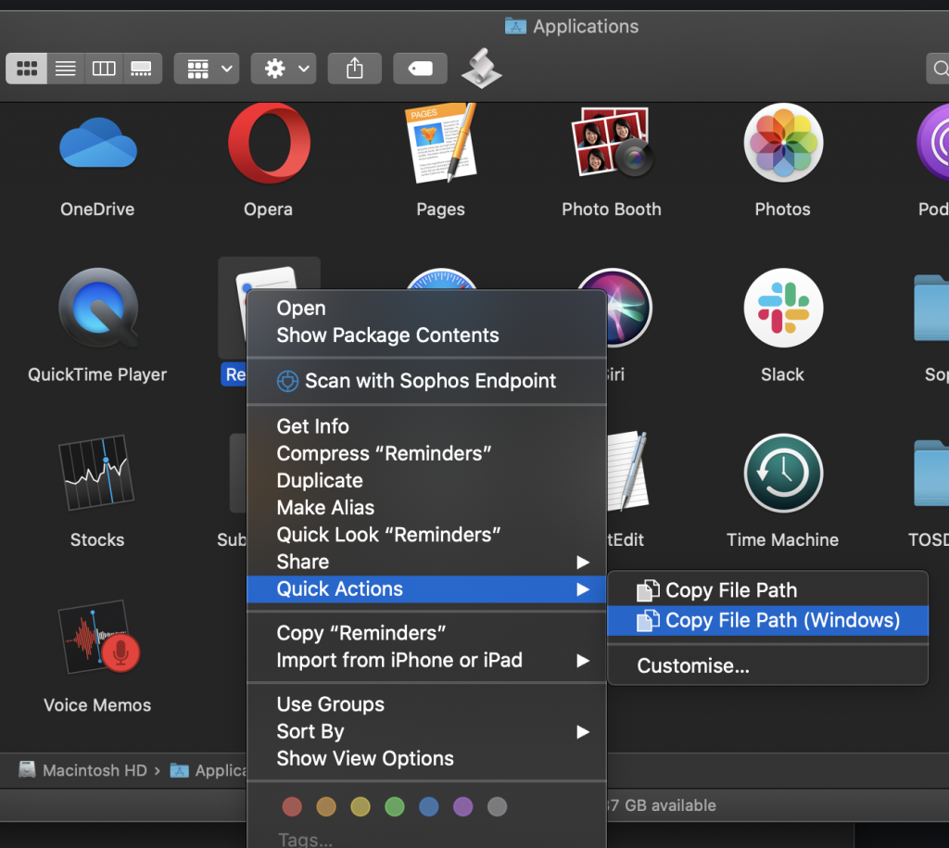
Task: Expand the Share submenu
Action: click(x=426, y=562)
